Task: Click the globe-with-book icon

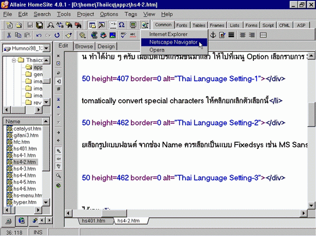Action: [103, 36]
